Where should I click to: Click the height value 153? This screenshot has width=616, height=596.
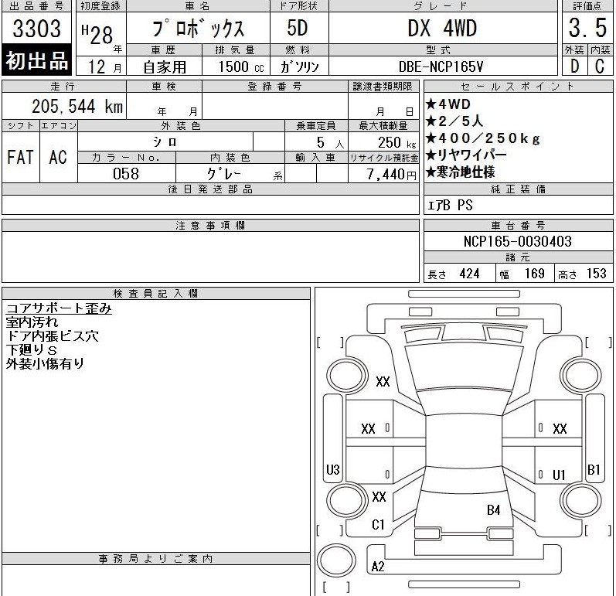[597, 274]
